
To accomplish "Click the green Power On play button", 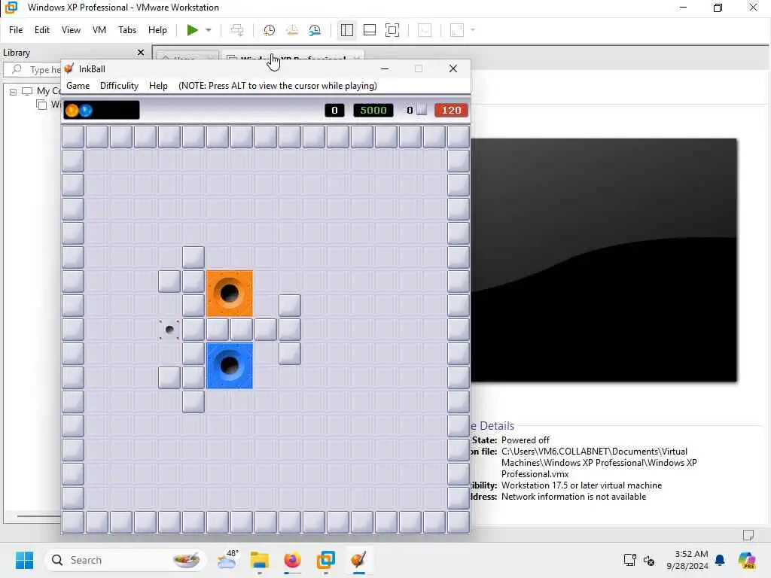I will [x=192, y=30].
